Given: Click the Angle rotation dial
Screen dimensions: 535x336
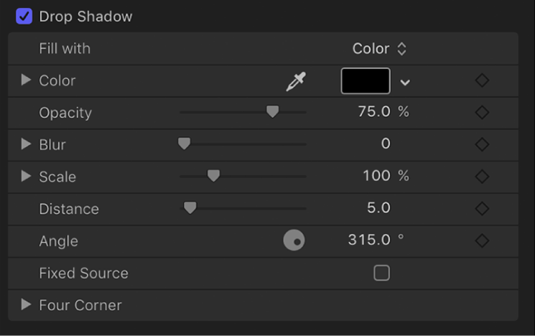Looking at the screenshot, I should 294,241.
